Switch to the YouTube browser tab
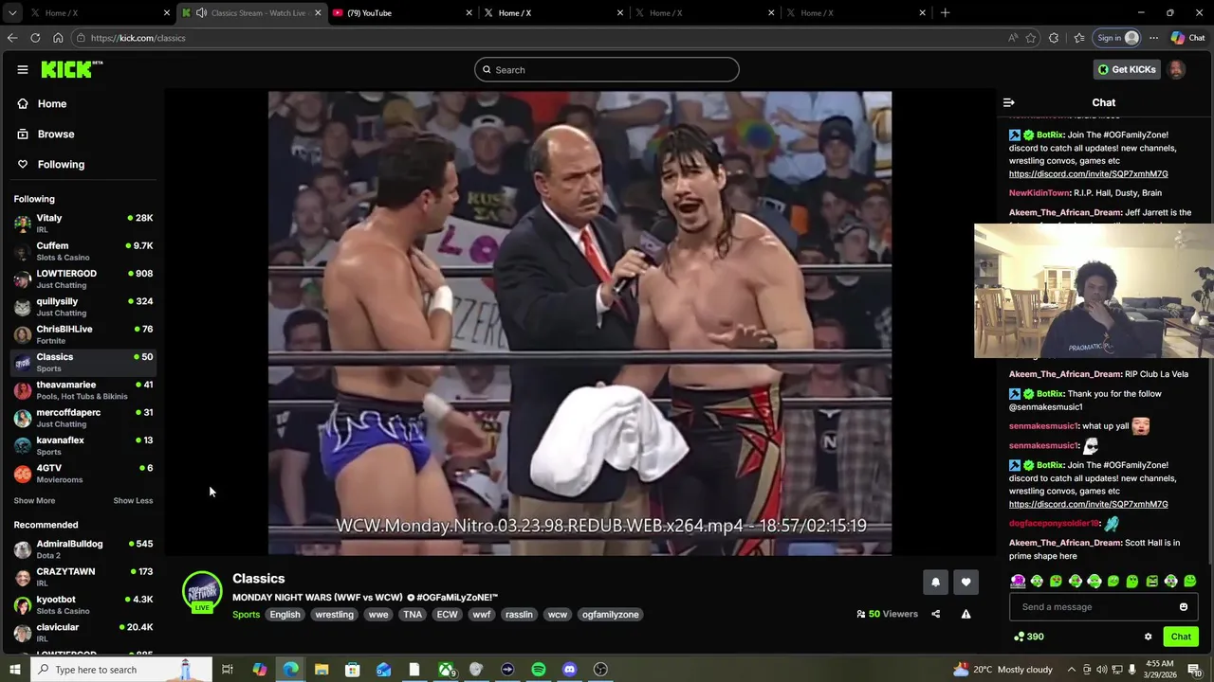Viewport: 1214px width, 682px height. [402, 12]
